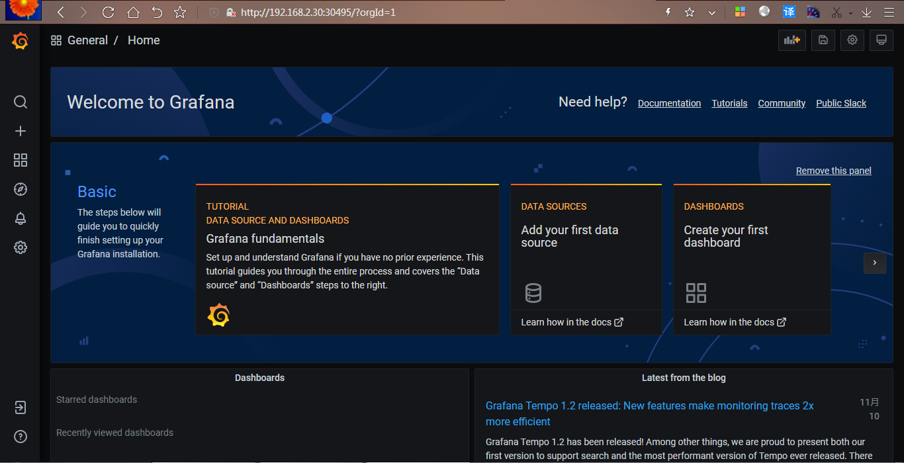The image size is (904, 463).
Task: Open the Grafana fundamentals tutorial card
Action: 347,259
